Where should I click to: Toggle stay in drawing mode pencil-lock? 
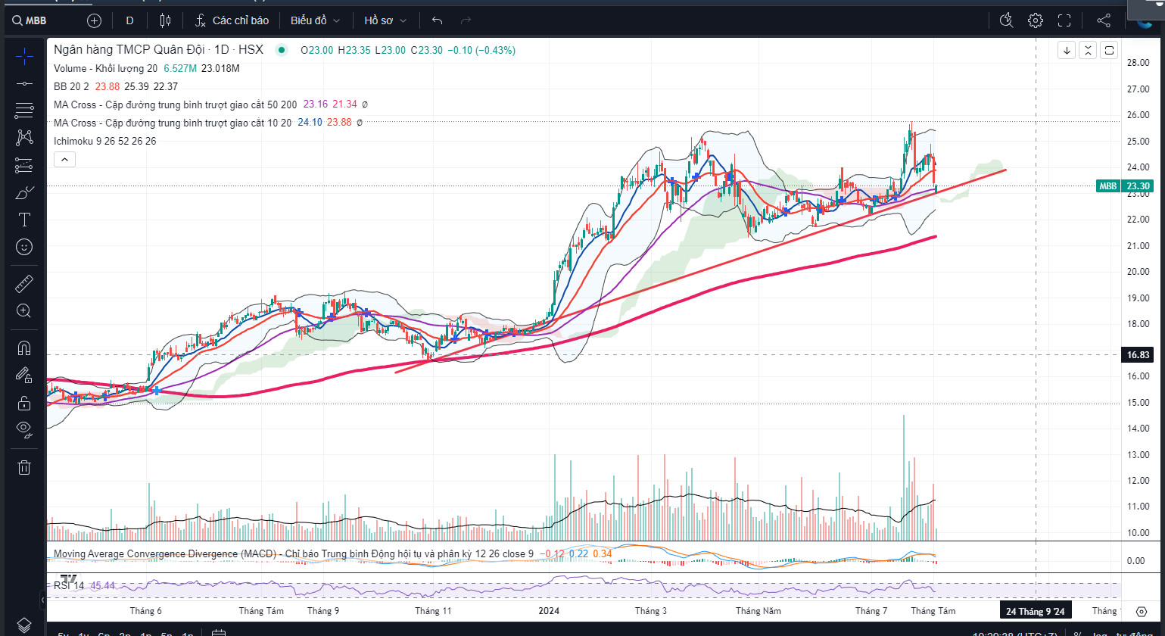pos(24,375)
